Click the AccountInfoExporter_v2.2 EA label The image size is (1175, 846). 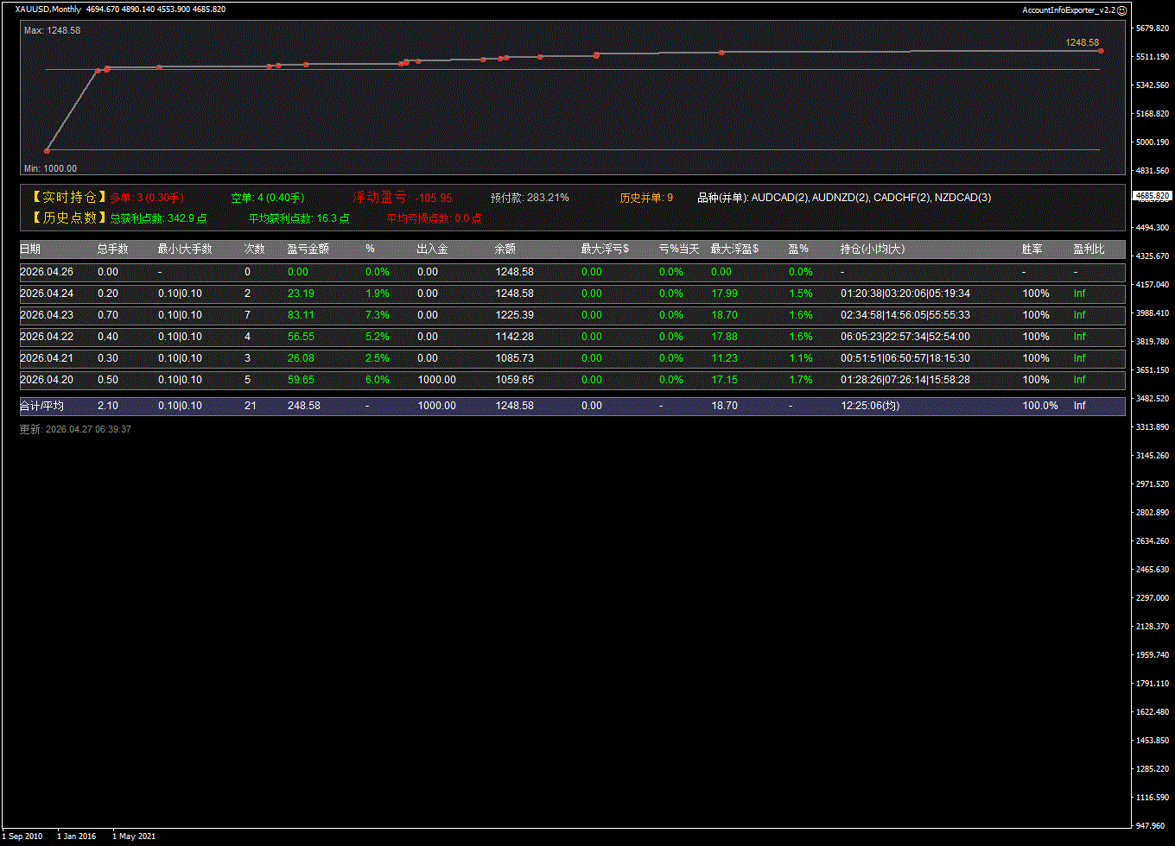click(1068, 10)
